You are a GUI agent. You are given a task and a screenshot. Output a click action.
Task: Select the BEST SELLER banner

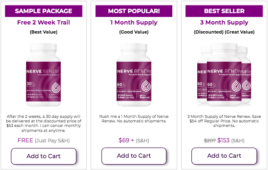point(224,11)
